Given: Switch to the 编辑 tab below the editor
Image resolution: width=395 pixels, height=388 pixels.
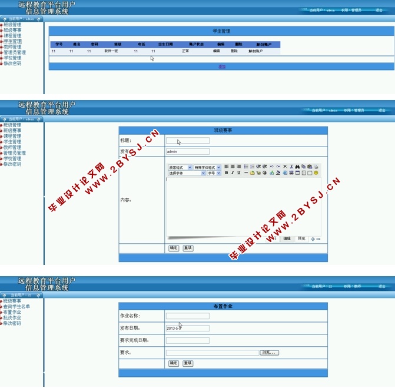Looking at the screenshot, I should (287, 238).
